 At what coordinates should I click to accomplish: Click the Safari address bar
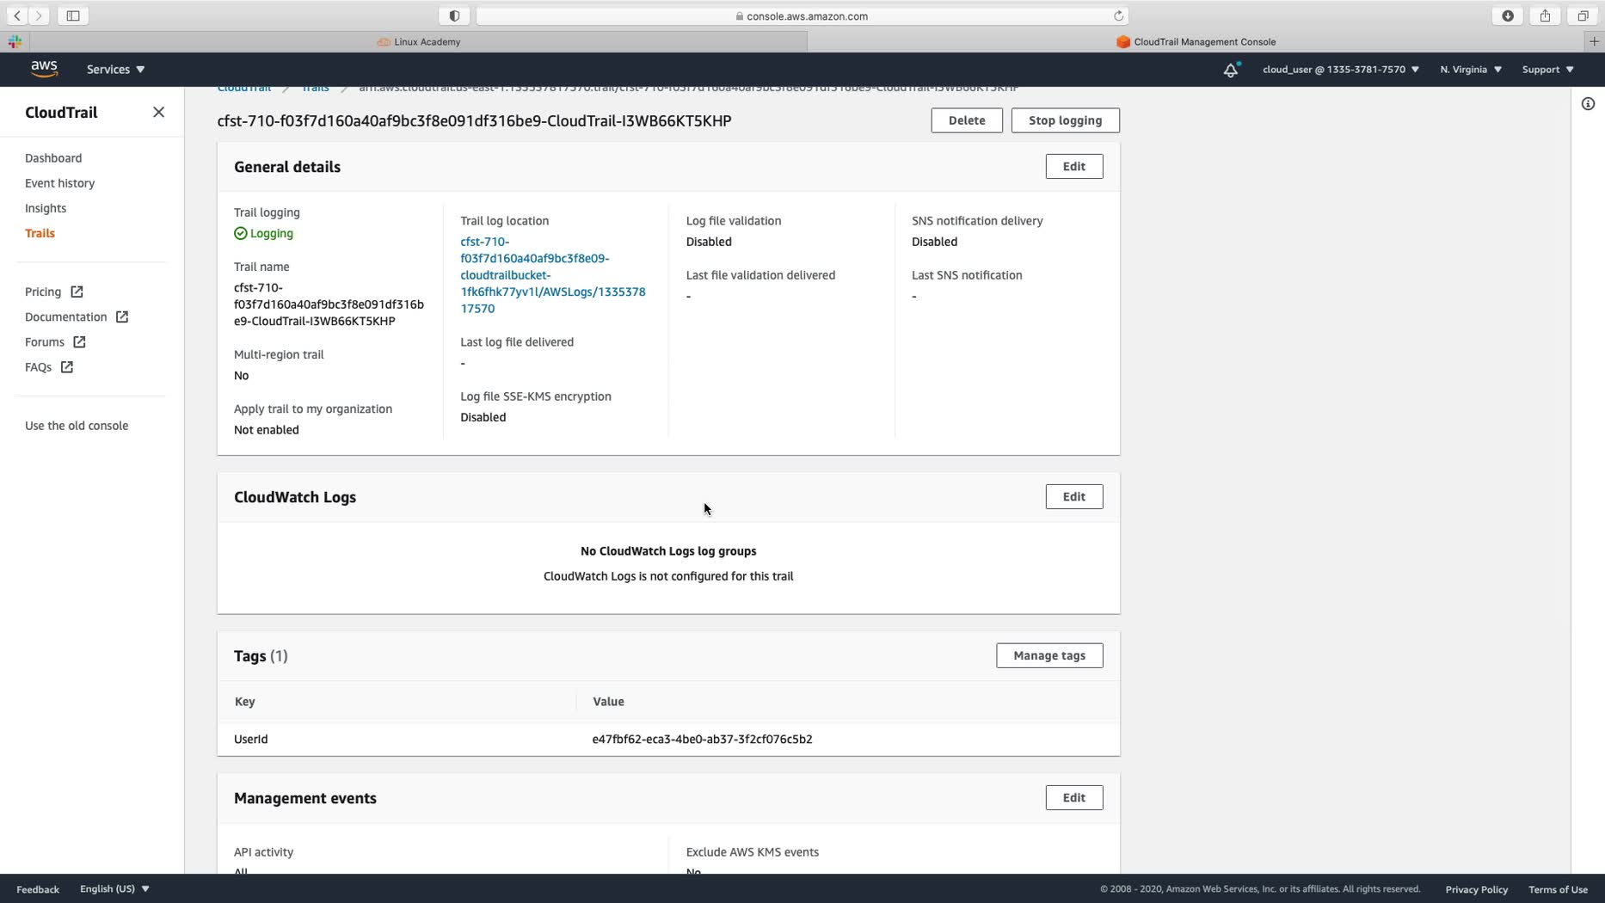coord(802,15)
